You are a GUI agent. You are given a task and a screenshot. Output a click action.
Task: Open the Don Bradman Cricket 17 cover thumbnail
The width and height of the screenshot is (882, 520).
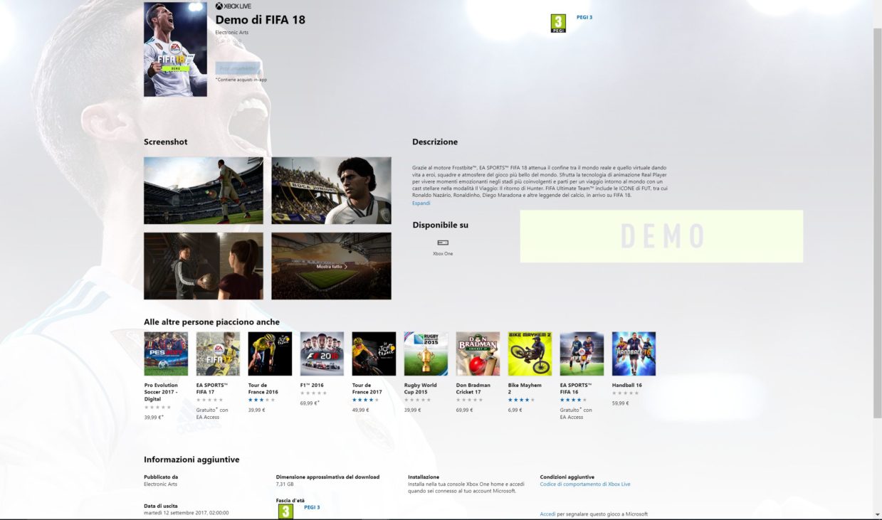click(x=478, y=354)
